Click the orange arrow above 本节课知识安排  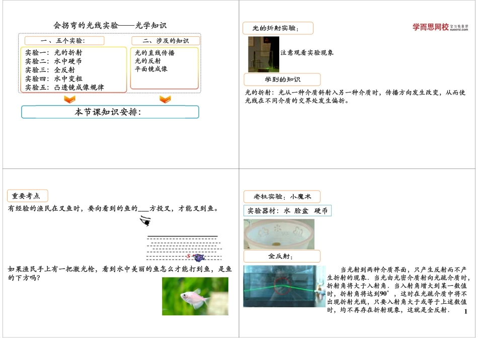coord(165,100)
